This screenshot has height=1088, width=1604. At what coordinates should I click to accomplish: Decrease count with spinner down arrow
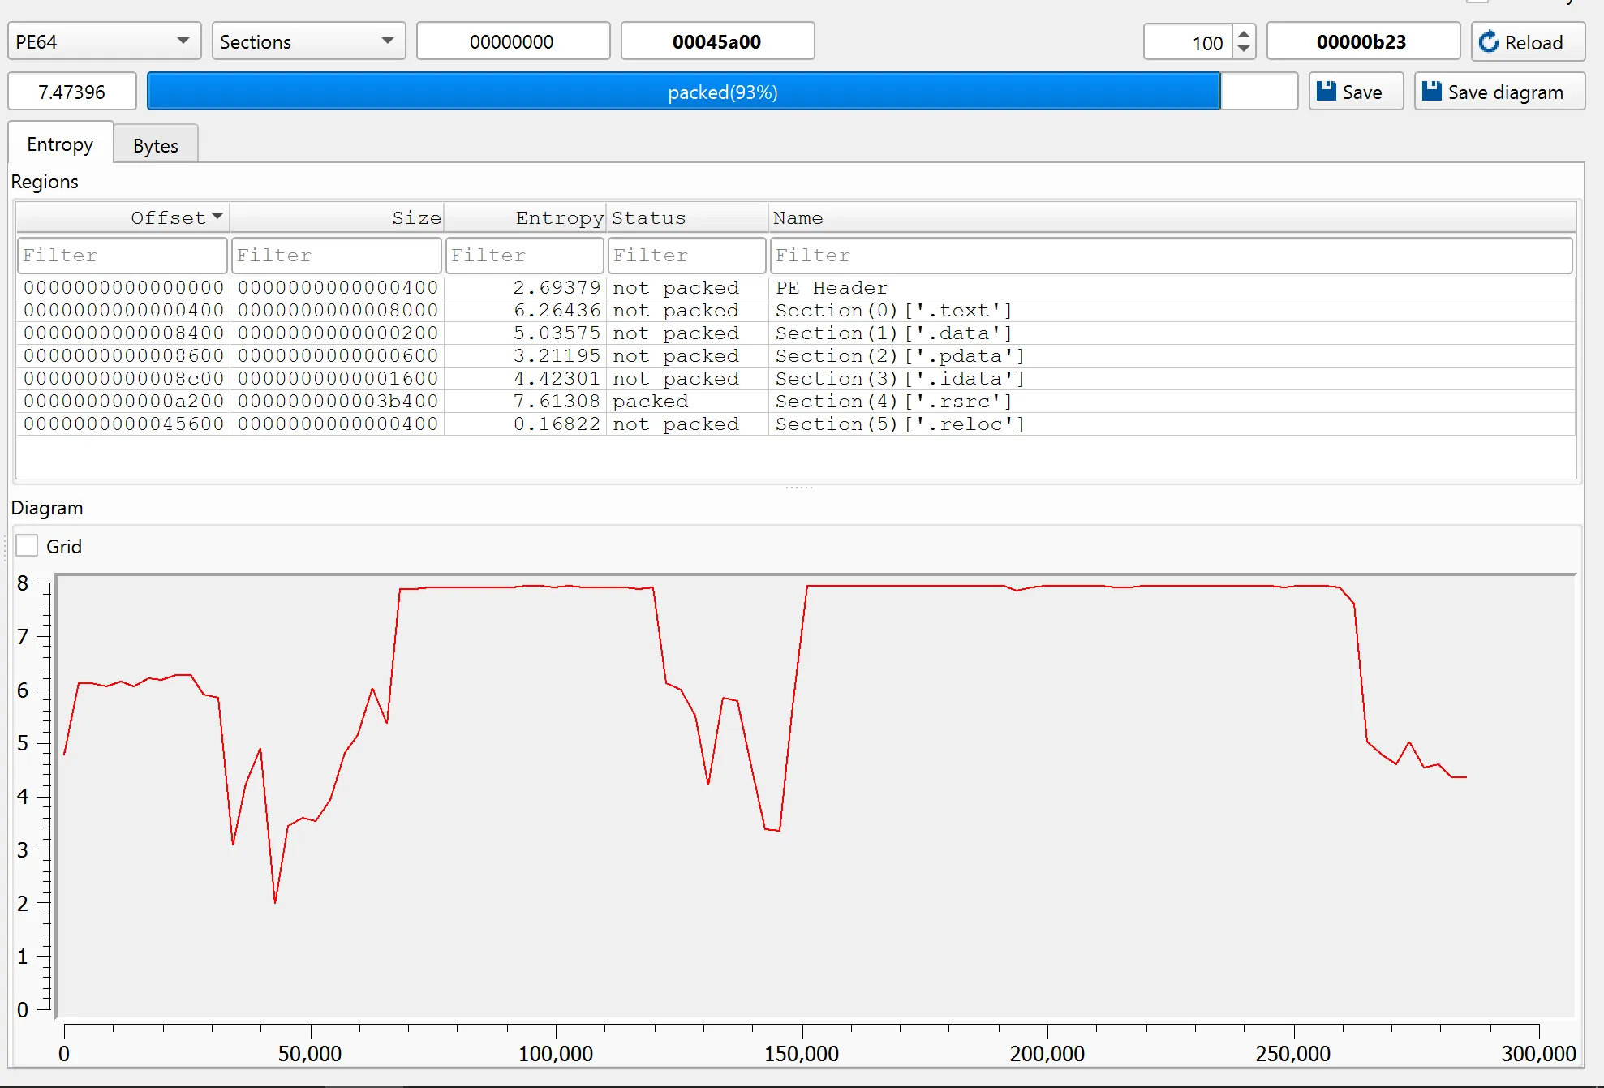(1243, 49)
